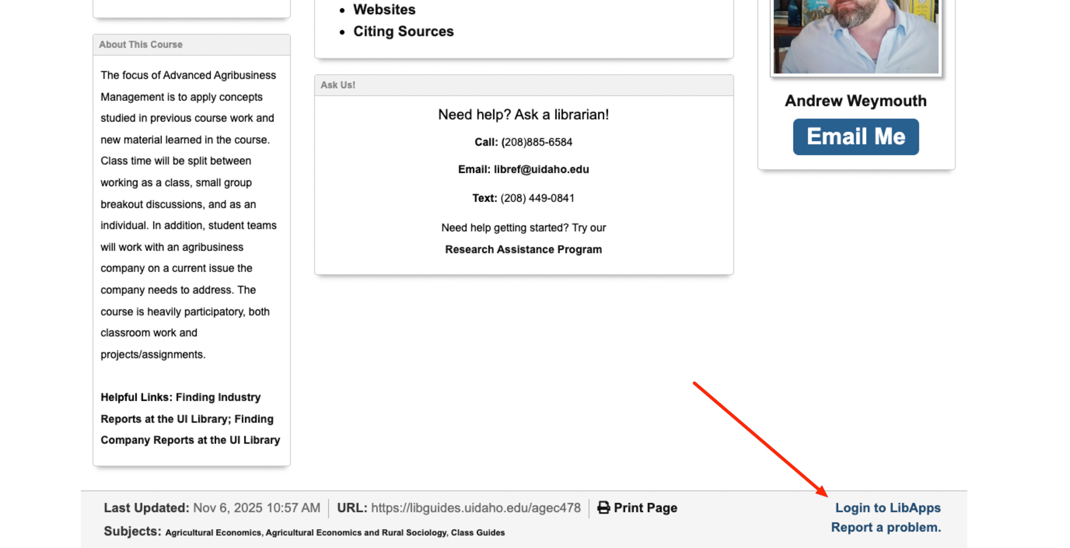The height and width of the screenshot is (548, 1070).
Task: Click the libguides.uidaho.edu/agec478 URL
Action: click(475, 508)
